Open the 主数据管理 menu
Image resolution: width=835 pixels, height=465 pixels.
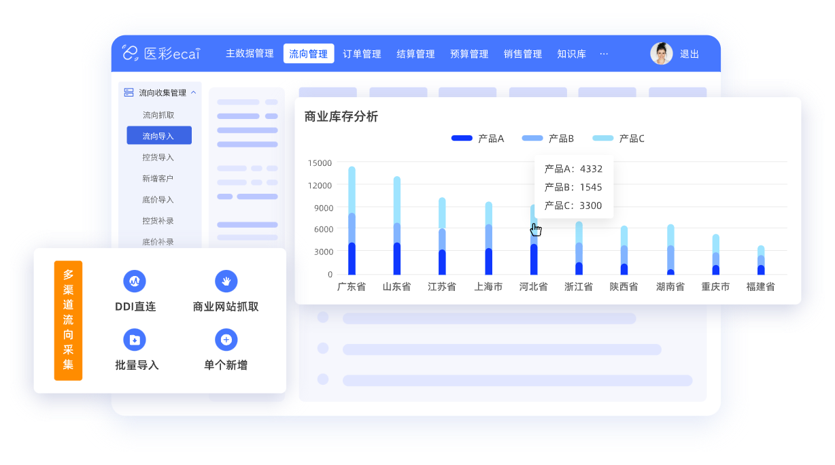pos(250,54)
